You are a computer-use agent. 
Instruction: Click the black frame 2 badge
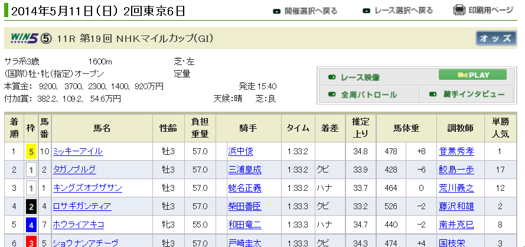pos(31,206)
